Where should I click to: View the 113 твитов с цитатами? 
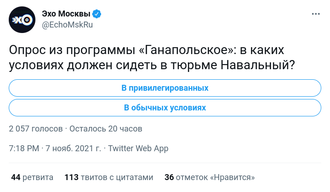(108, 177)
